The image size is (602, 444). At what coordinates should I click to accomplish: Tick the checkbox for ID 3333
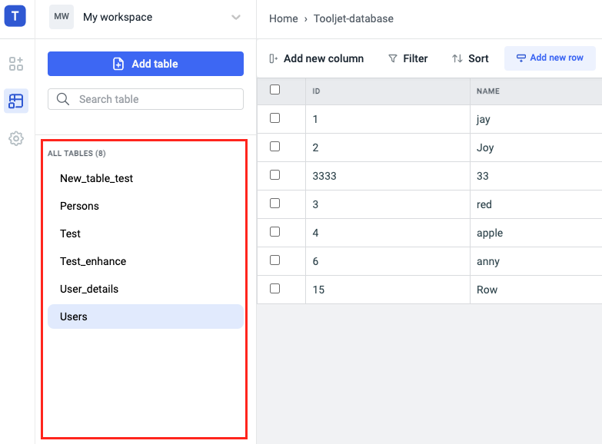click(x=275, y=175)
